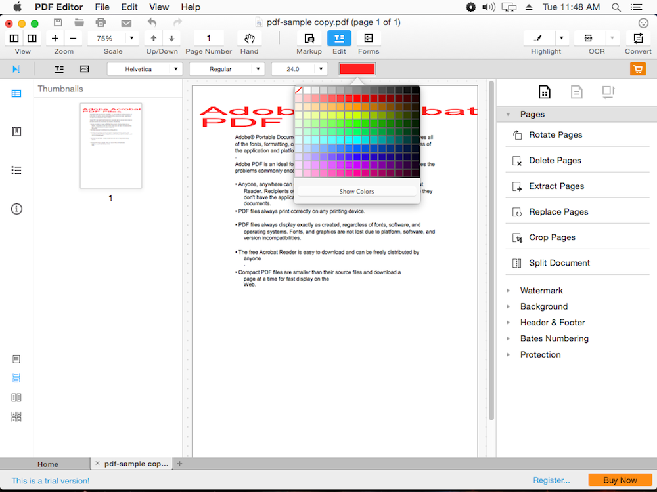
Task: Click the Redo arrow icon
Action: pos(177,22)
